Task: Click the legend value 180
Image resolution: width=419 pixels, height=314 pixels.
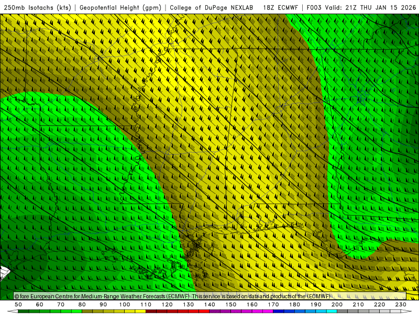Action: (x=294, y=305)
